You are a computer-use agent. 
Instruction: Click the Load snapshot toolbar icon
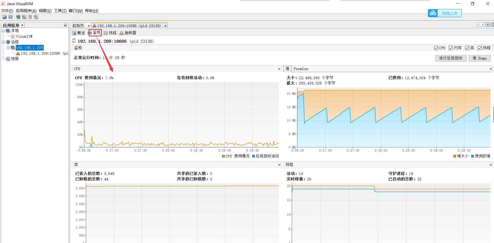pyautogui.click(x=5, y=17)
